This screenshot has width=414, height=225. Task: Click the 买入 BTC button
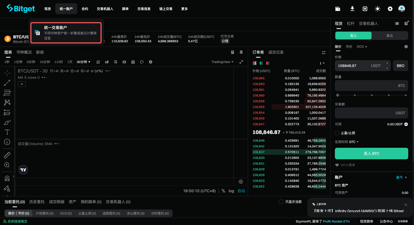point(371,154)
